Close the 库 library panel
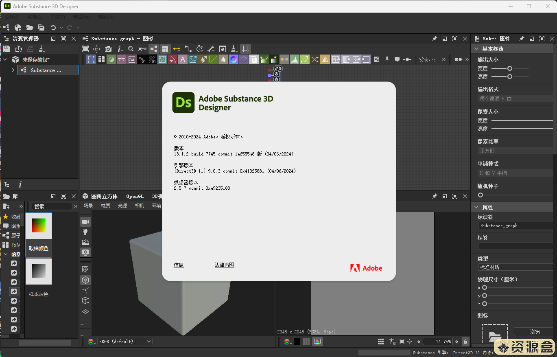This screenshot has width=557, height=357. [x=74, y=196]
